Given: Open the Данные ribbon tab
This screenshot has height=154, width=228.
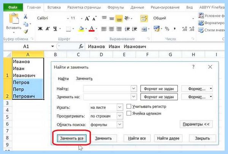Looking at the screenshot, I should click(x=137, y=8).
